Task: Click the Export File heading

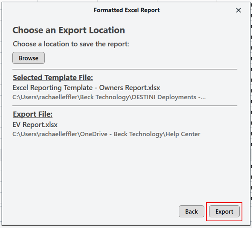Action: coord(33,114)
